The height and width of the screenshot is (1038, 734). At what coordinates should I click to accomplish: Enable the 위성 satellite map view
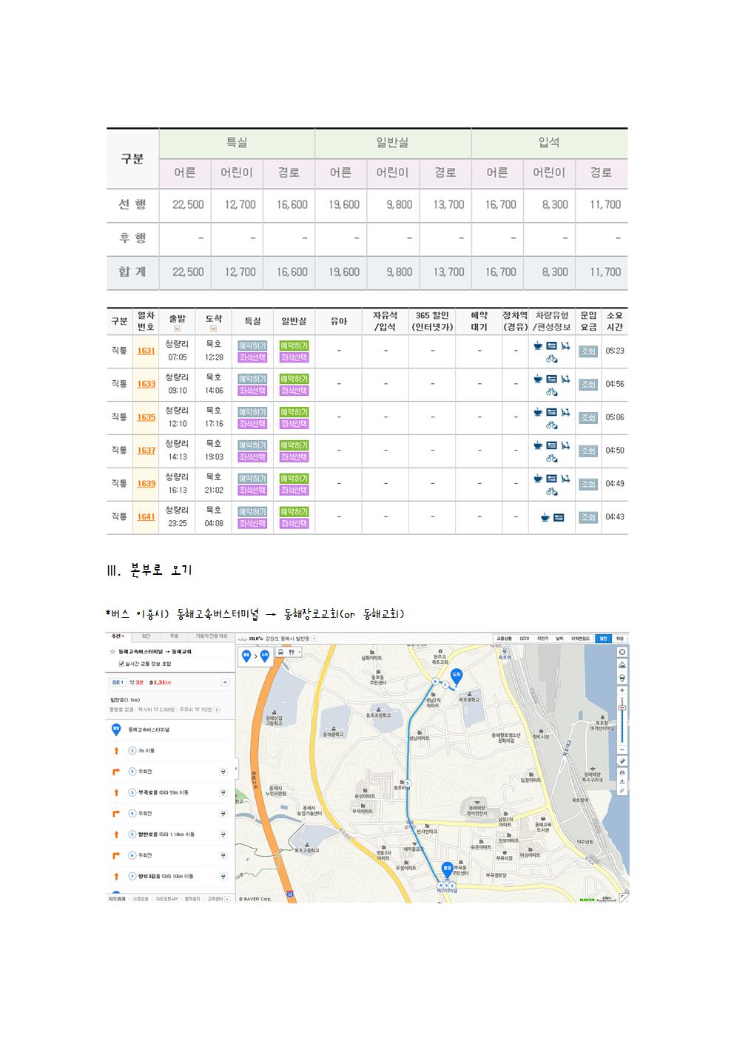tap(620, 638)
